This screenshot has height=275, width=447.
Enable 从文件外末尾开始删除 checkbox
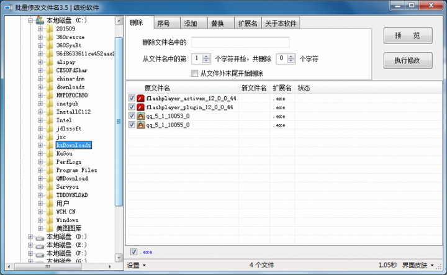click(x=194, y=73)
